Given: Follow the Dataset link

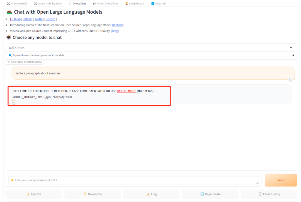Looking at the screenshot, I should (27, 19).
